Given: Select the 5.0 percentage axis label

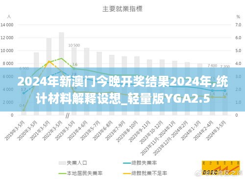Looking at the screenshot, I should click(x=238, y=51).
